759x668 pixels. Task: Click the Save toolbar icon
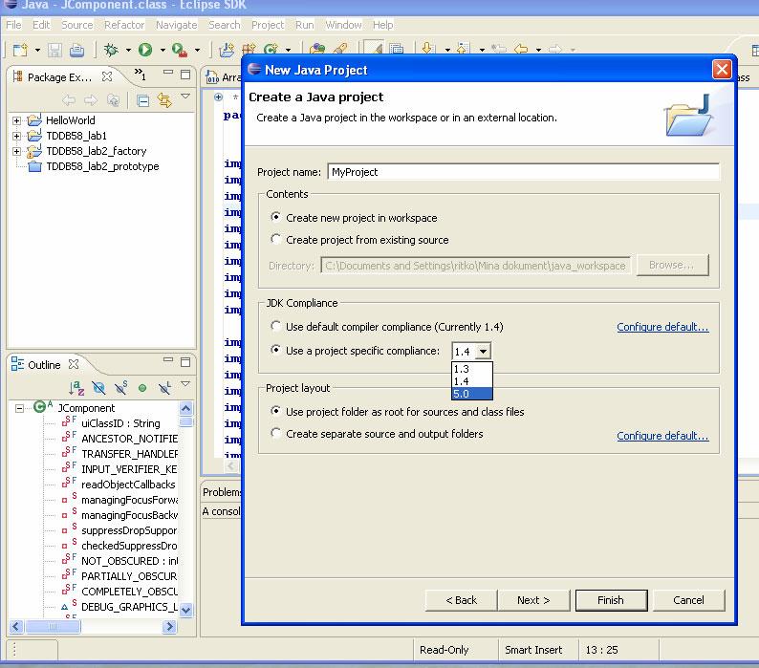click(x=54, y=50)
